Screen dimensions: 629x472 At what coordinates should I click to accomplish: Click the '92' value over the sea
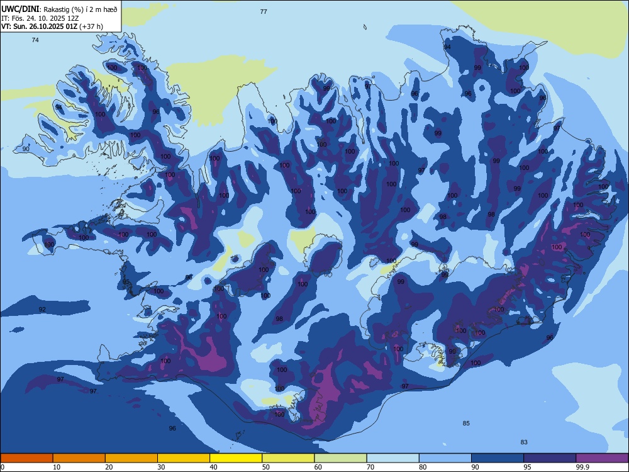coord(42,309)
